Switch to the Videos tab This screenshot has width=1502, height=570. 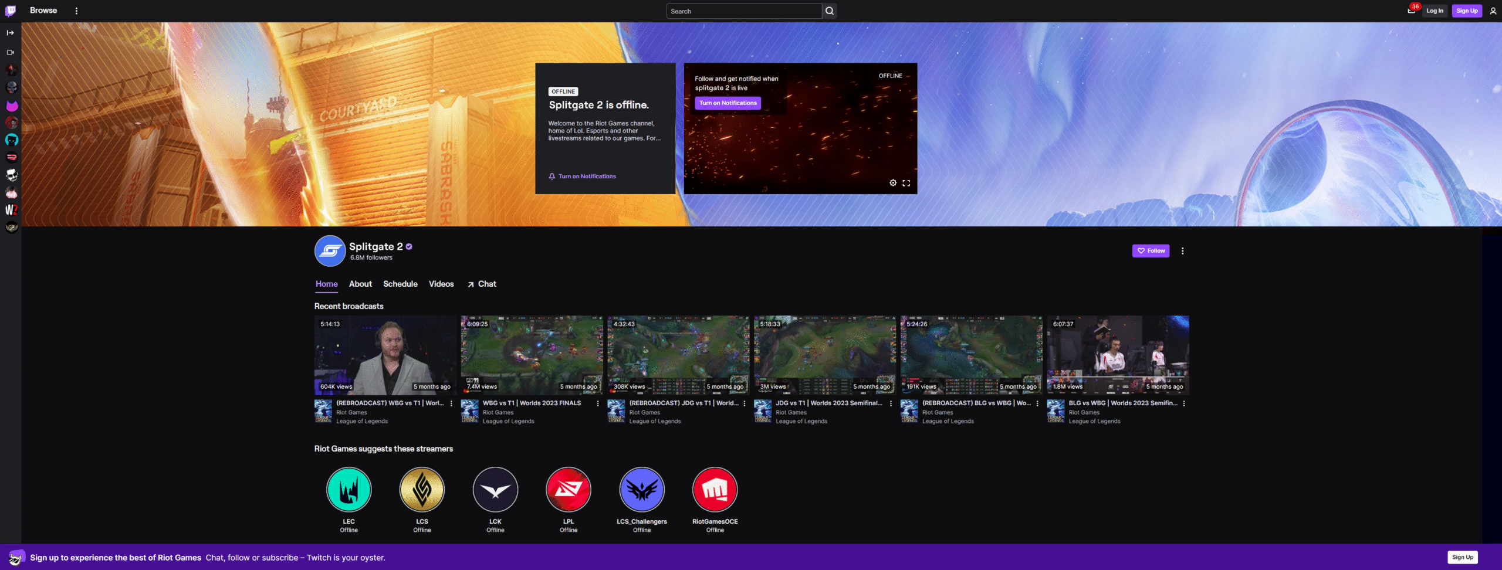(x=441, y=284)
